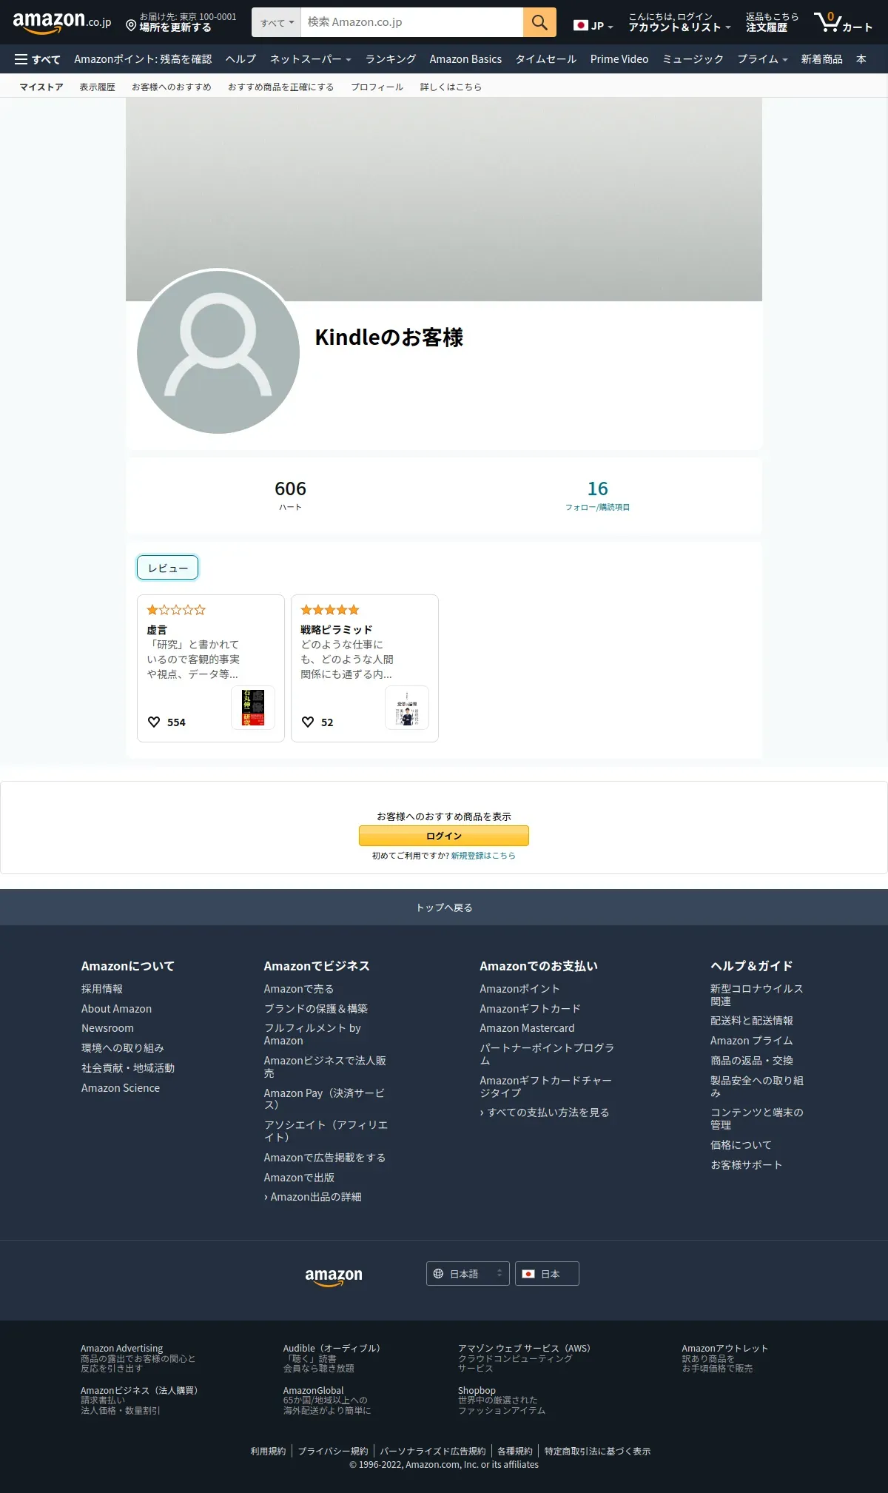Select the レビュー tab
This screenshot has width=888, height=1493.
pos(168,568)
